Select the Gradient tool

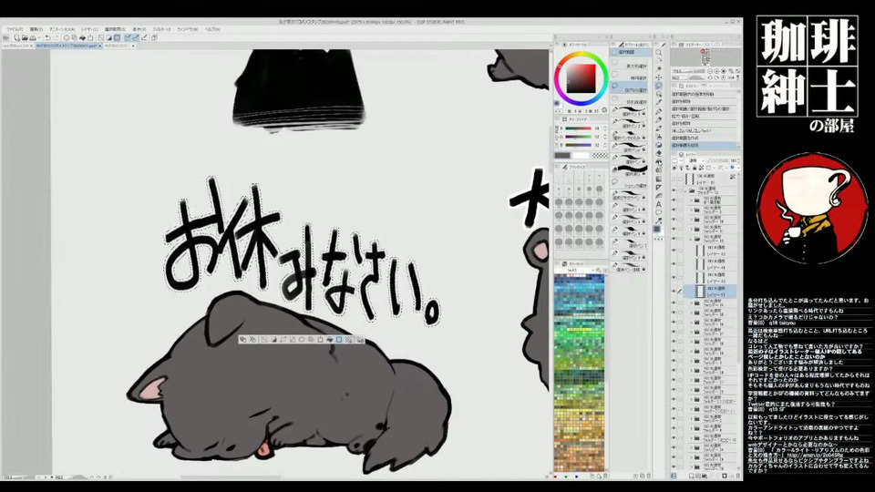[658, 179]
